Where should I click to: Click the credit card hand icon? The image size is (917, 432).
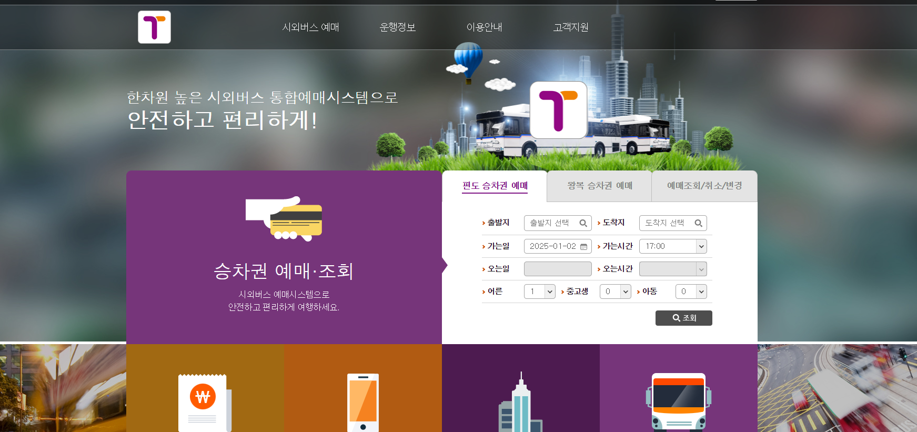[284, 219]
